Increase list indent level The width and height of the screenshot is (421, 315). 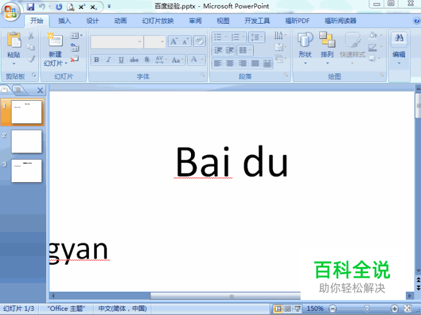click(x=230, y=50)
